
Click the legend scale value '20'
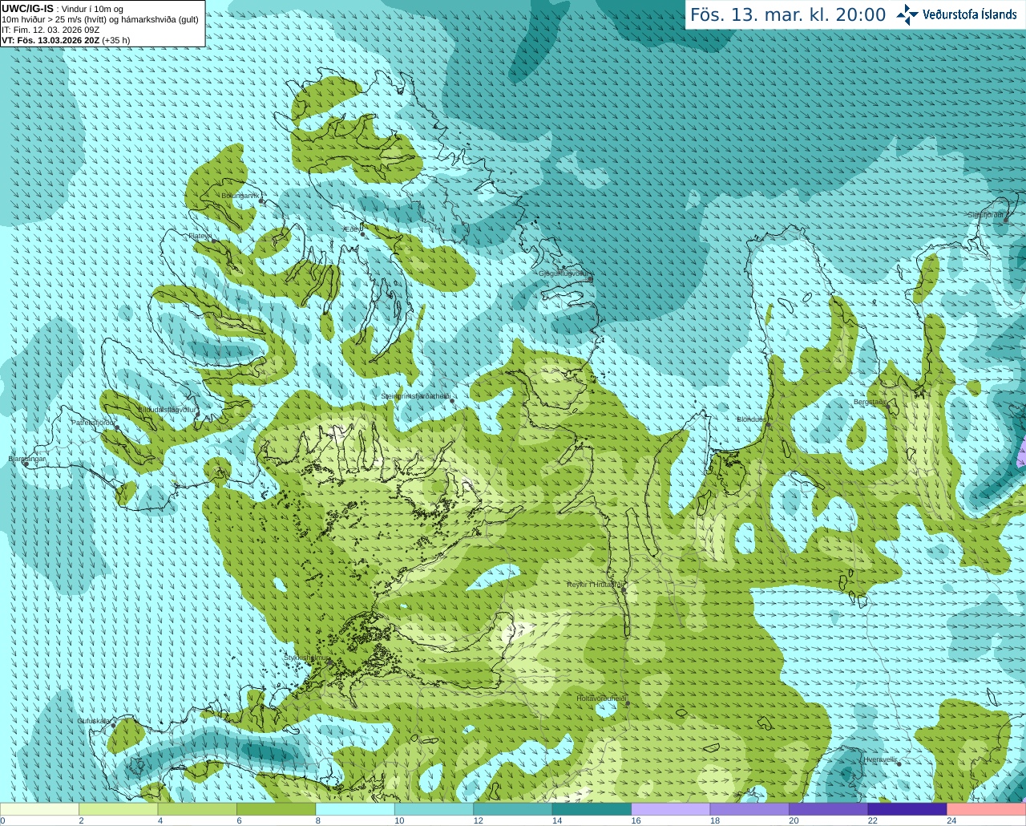794,820
